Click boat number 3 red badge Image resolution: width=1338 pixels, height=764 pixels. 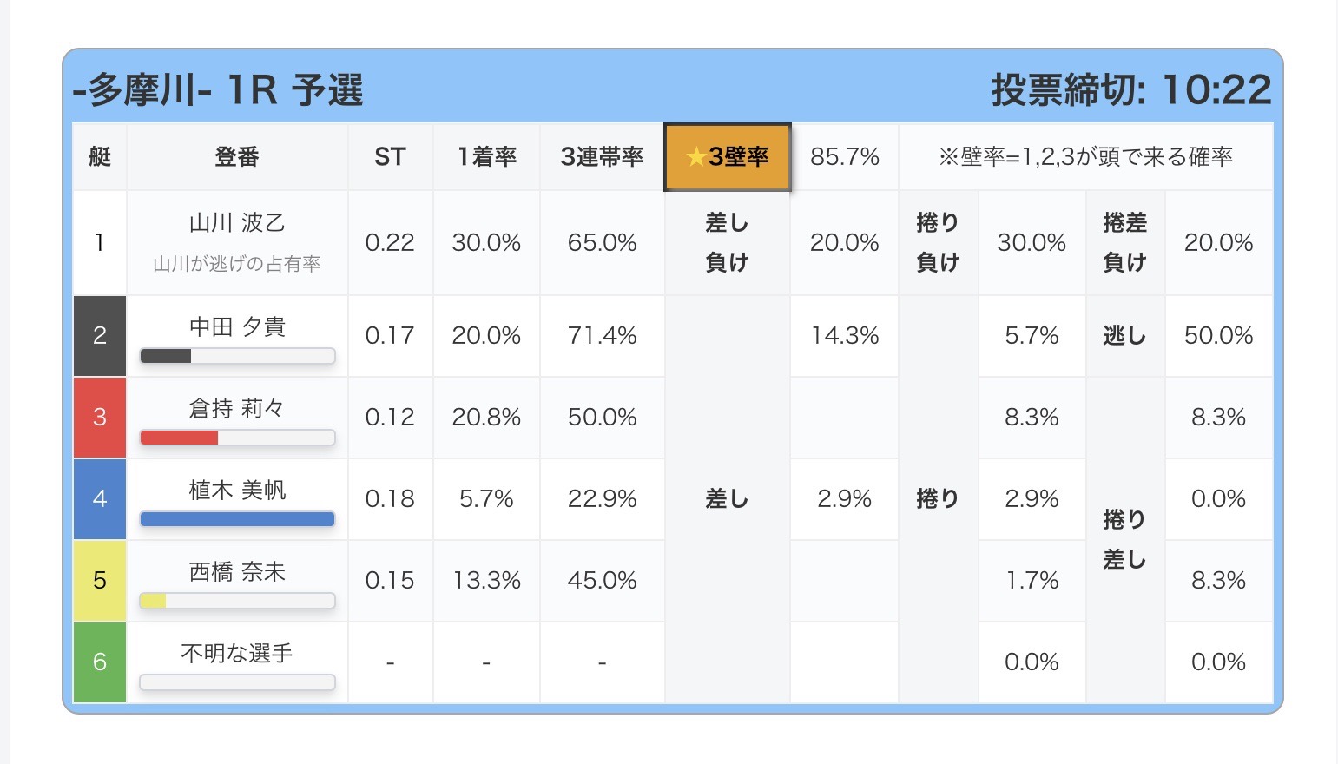click(100, 418)
